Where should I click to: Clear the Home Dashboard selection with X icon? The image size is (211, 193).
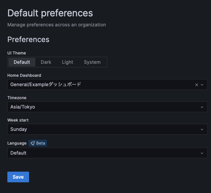tap(197, 85)
